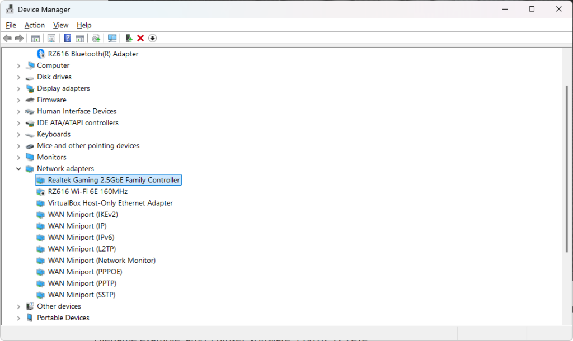Image resolution: width=573 pixels, height=341 pixels.
Task: Expand the Other devices category
Action: 18,306
